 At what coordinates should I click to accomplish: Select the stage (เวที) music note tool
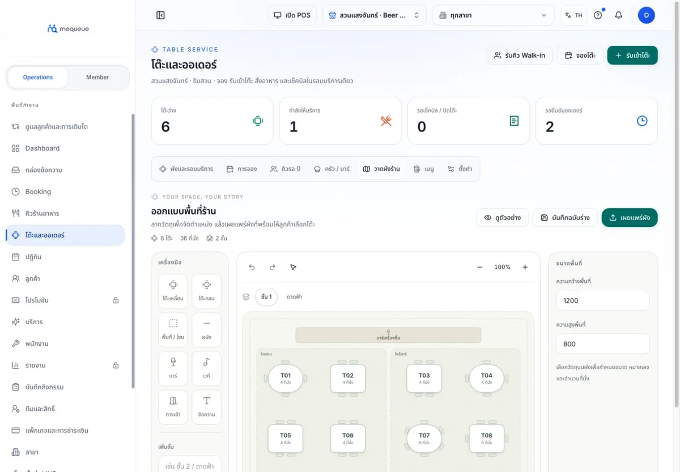click(207, 368)
